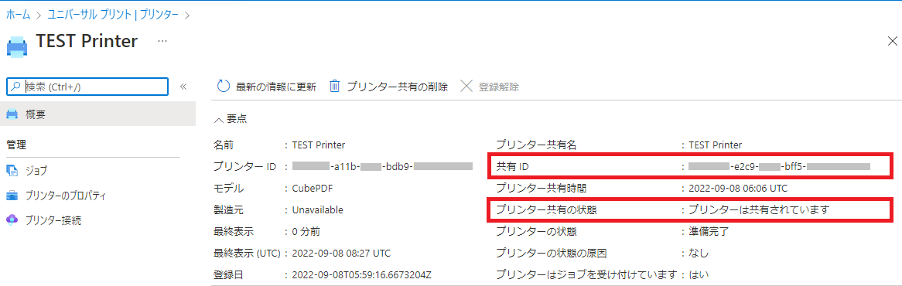The width and height of the screenshot is (902, 286).
Task: Go to ユニバーサル プリント | プリンター breadcrumb
Action: [113, 15]
